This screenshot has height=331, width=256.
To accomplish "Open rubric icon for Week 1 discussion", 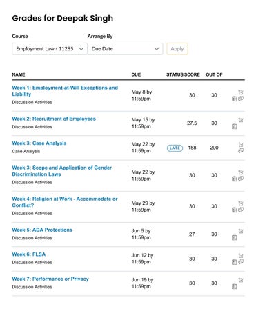I will [234, 99].
